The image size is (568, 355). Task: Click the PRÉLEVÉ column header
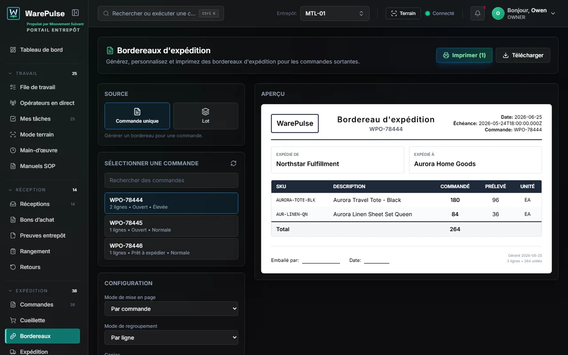click(x=496, y=186)
